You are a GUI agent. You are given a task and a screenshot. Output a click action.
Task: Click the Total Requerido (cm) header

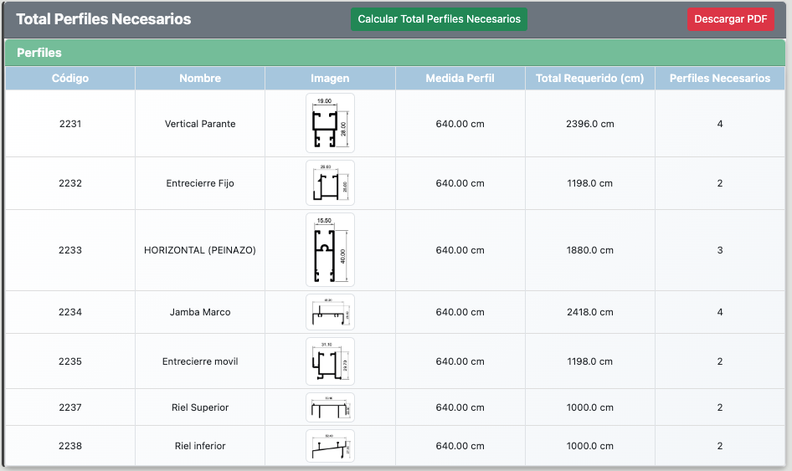(x=589, y=79)
